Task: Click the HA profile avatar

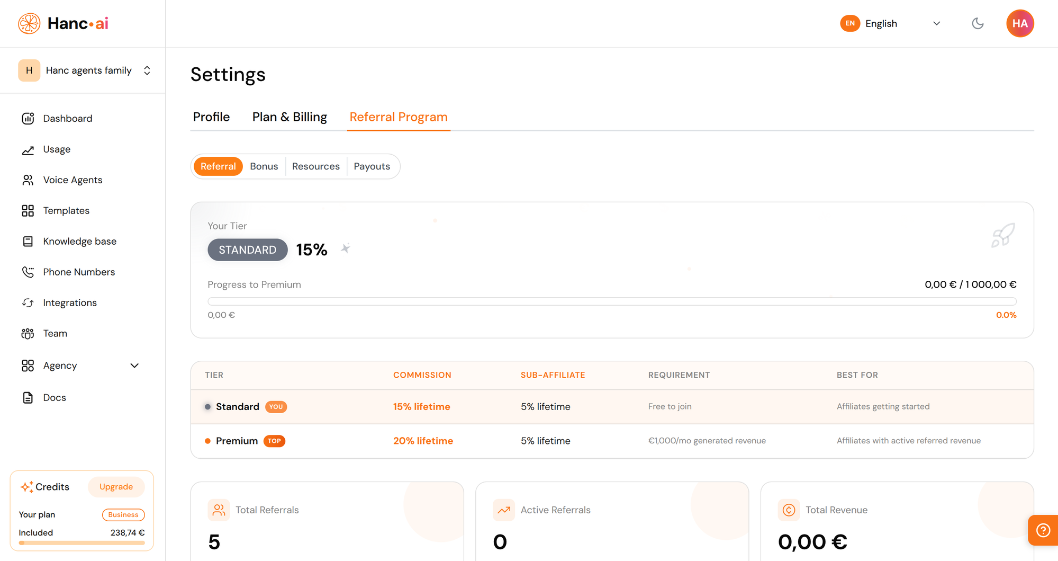Action: [x=1020, y=23]
